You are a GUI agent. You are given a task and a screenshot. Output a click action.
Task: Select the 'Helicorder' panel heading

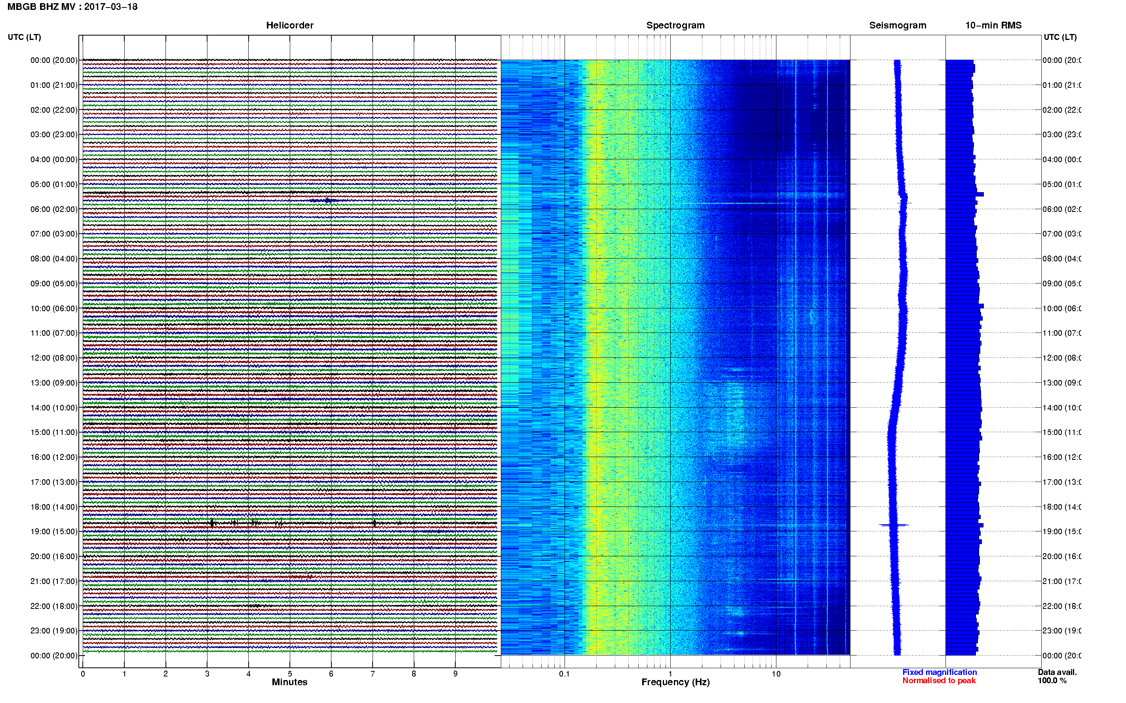pyautogui.click(x=289, y=26)
